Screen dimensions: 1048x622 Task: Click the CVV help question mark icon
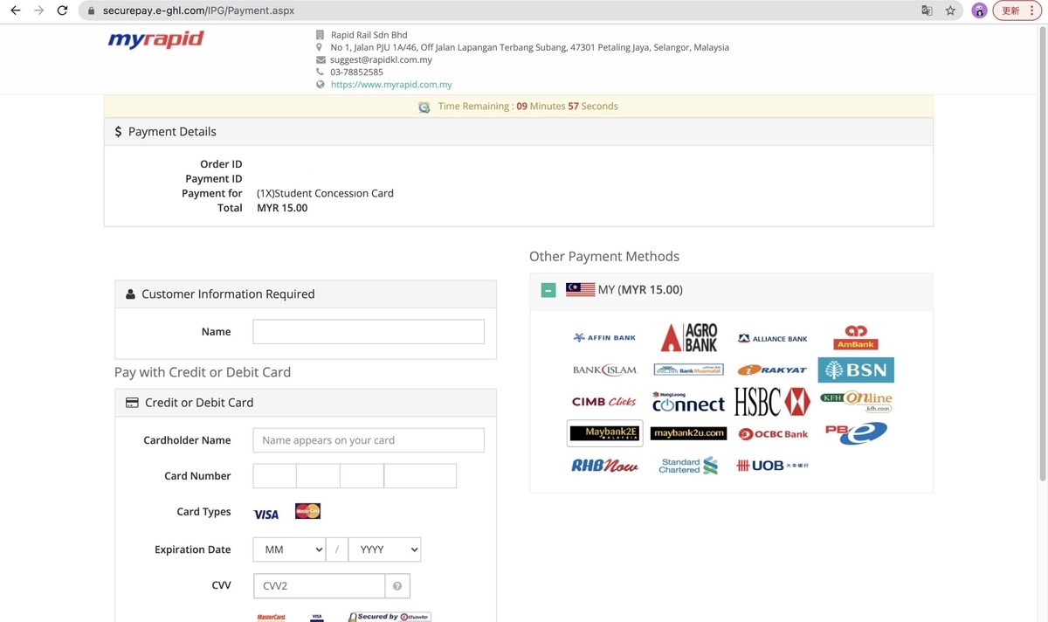click(x=397, y=586)
